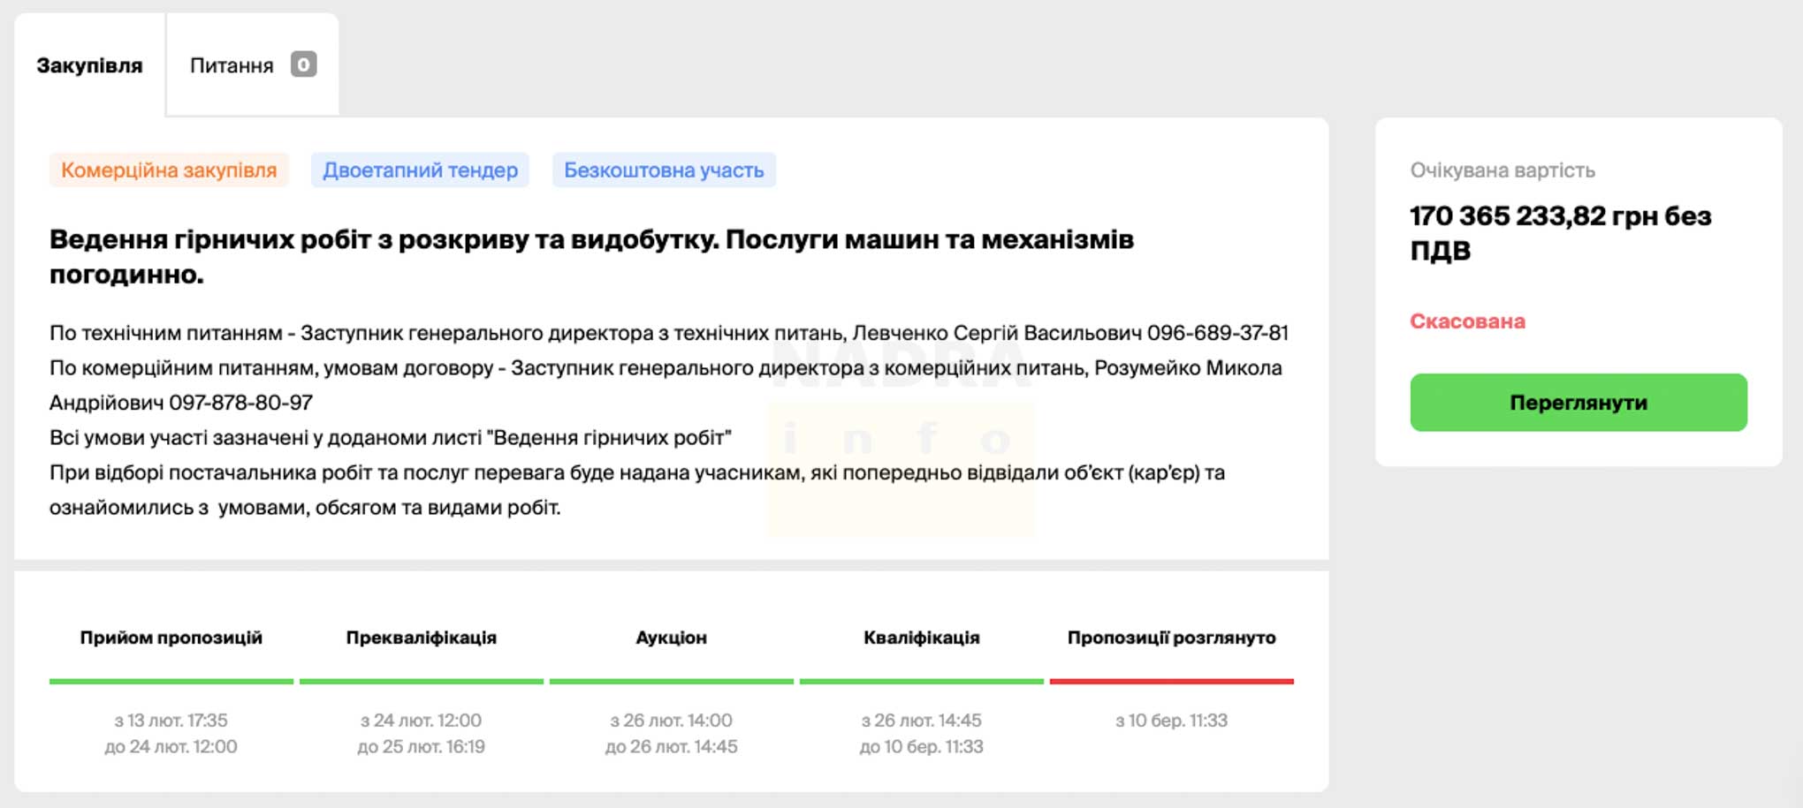The height and width of the screenshot is (808, 1803).
Task: Click phone number 097-878-80-97
Action: point(240,403)
